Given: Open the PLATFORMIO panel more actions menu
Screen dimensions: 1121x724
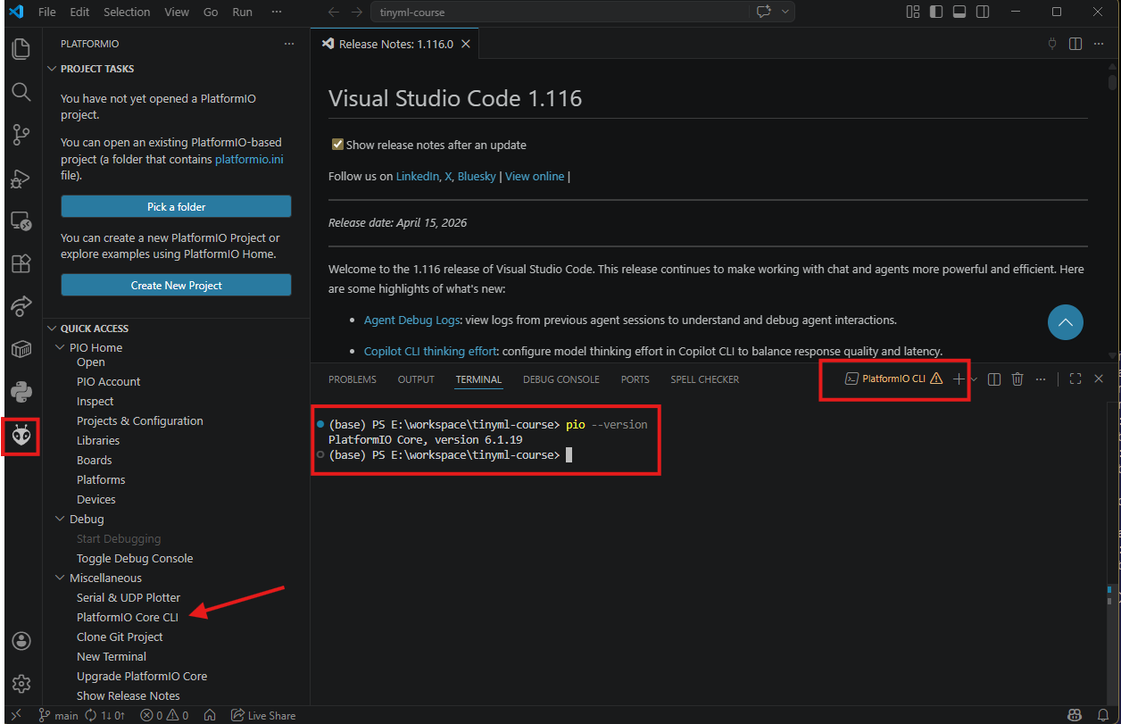Looking at the screenshot, I should point(288,44).
